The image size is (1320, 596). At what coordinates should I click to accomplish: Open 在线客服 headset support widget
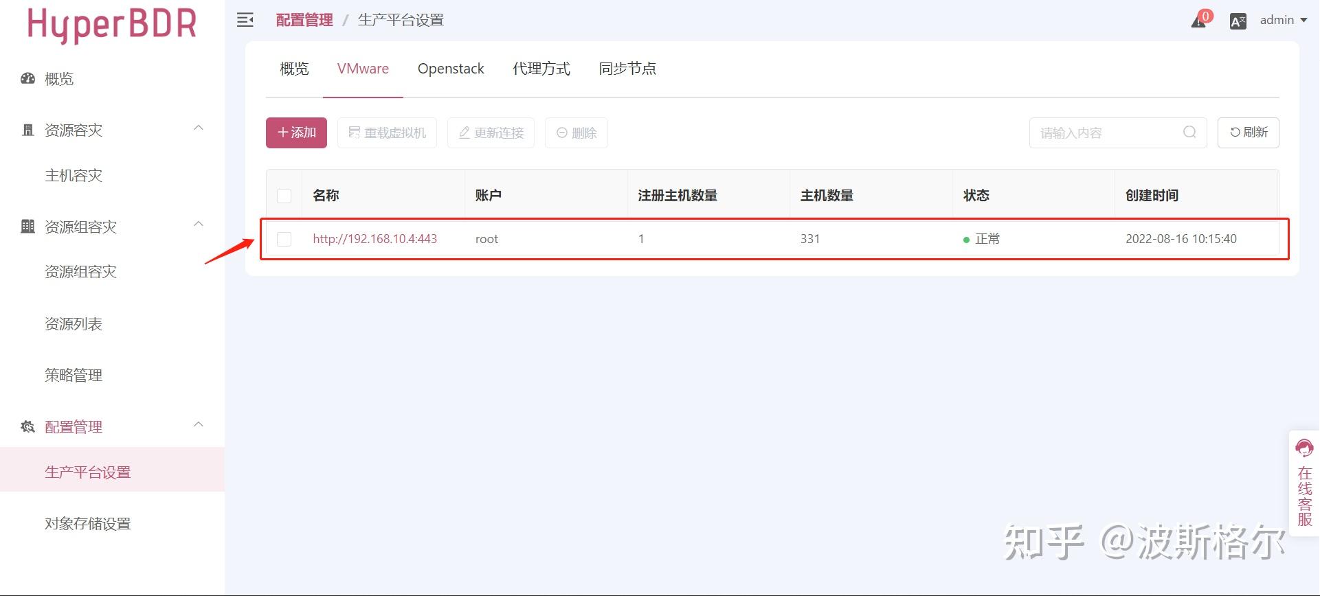click(x=1304, y=483)
